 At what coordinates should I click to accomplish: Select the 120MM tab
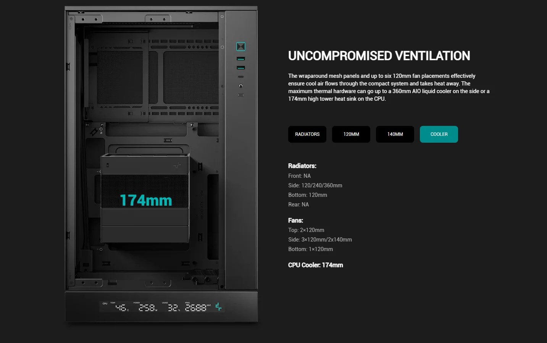[x=351, y=134]
